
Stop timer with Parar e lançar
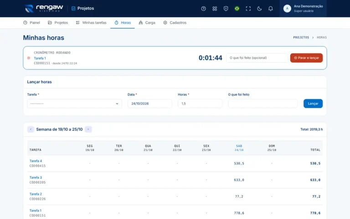tap(306, 58)
